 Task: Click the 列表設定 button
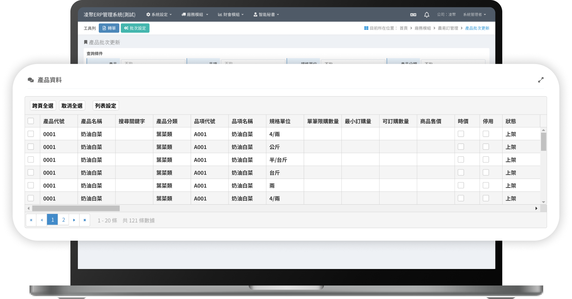(106, 106)
